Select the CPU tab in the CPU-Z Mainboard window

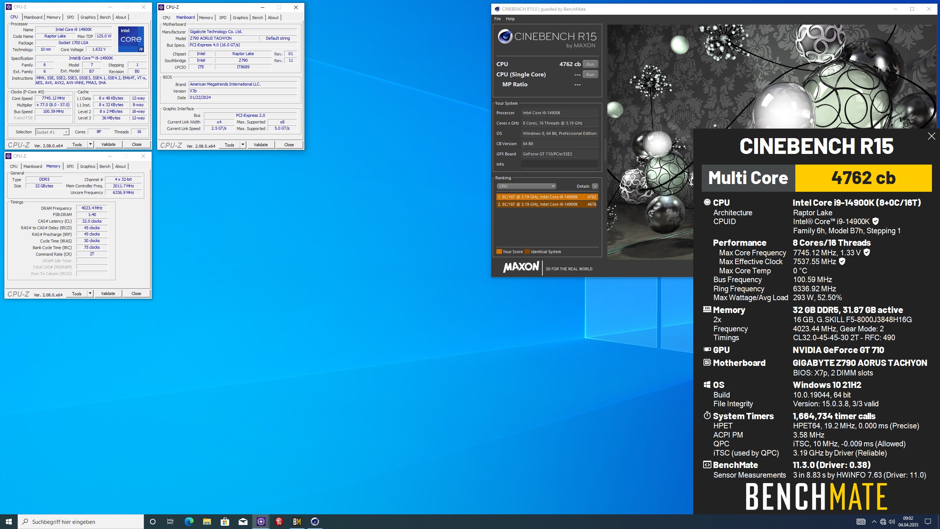tap(166, 18)
